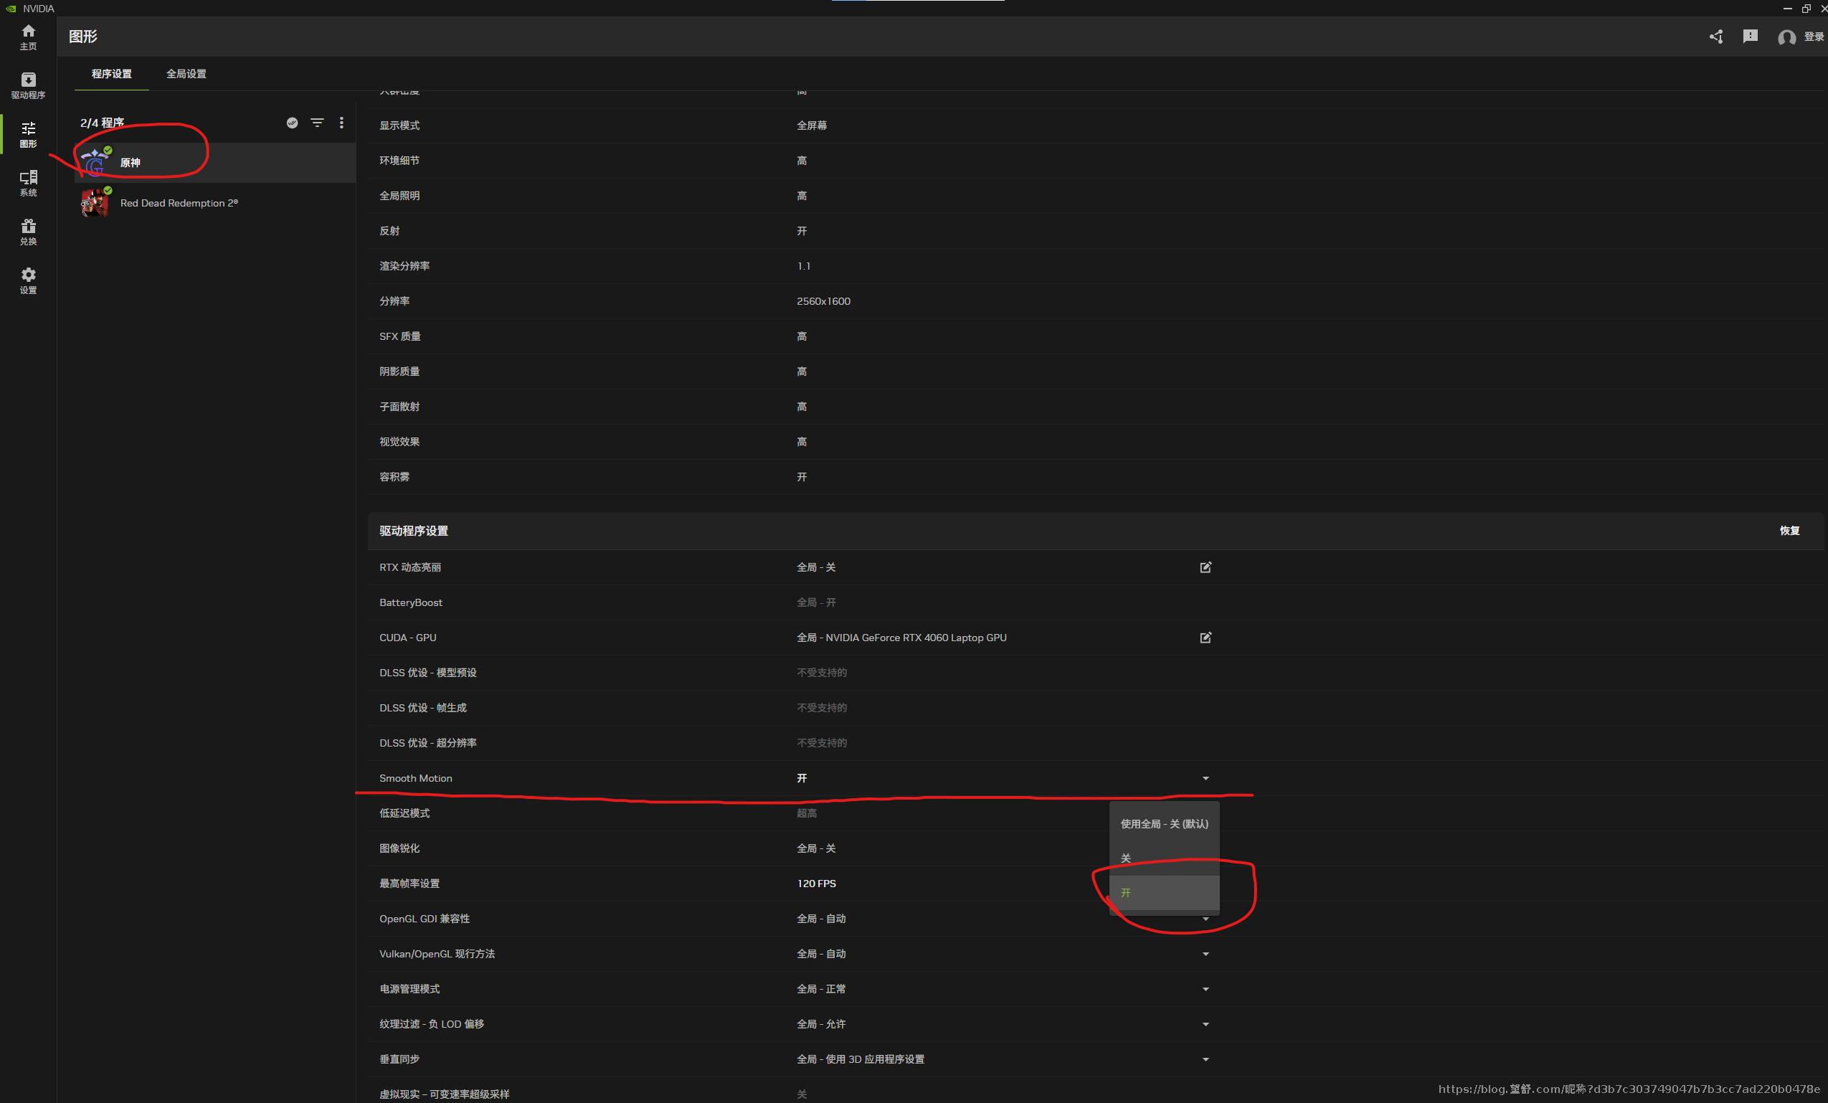Click the 阴影质量 setting label
The image size is (1828, 1103).
tap(399, 371)
